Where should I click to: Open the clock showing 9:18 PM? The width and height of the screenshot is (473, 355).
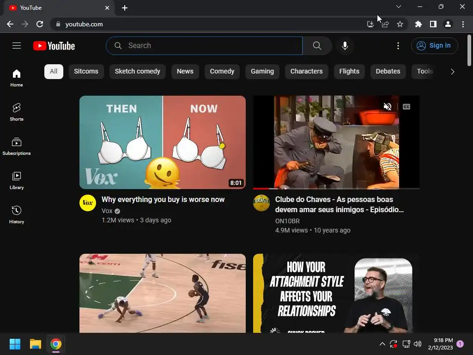(440, 344)
